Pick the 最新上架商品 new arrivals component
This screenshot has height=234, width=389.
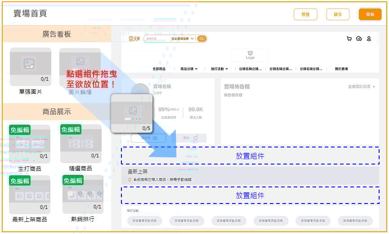pos(30,194)
